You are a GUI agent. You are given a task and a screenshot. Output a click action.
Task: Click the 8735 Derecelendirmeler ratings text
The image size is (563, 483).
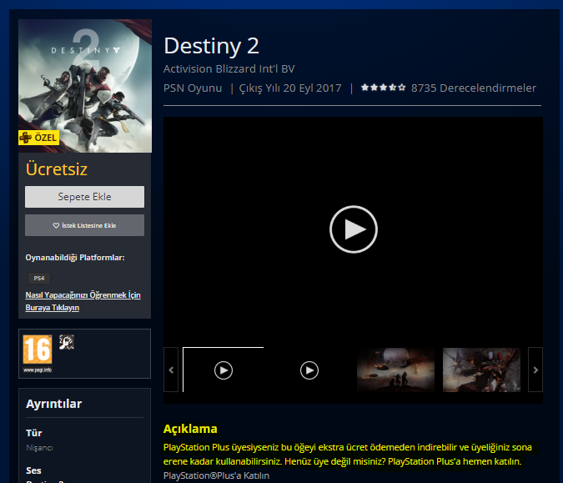coord(474,88)
